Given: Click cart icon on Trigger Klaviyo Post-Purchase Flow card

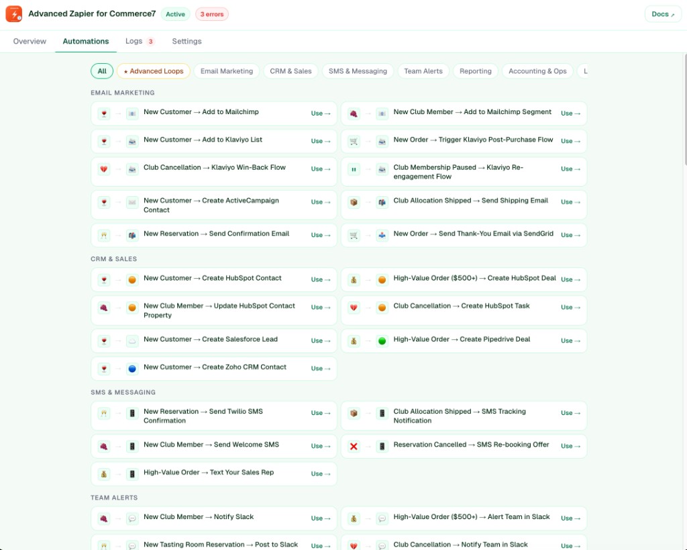Looking at the screenshot, I should pyautogui.click(x=354, y=141).
